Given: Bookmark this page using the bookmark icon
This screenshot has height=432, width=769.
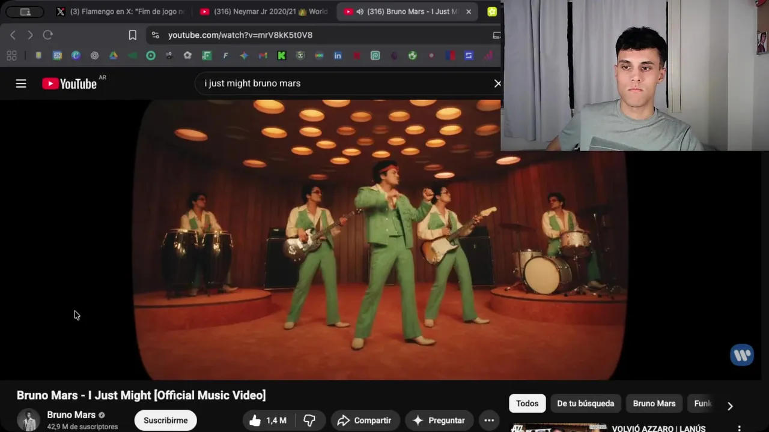Looking at the screenshot, I should click(133, 35).
